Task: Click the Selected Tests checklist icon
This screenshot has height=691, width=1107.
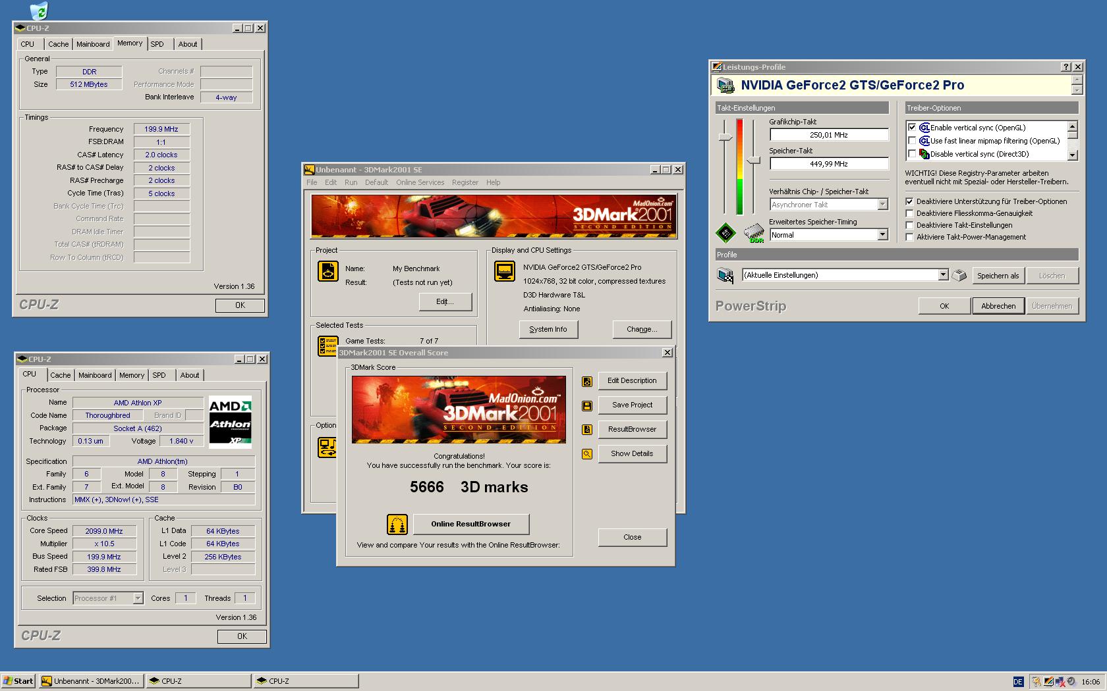Action: pos(327,345)
